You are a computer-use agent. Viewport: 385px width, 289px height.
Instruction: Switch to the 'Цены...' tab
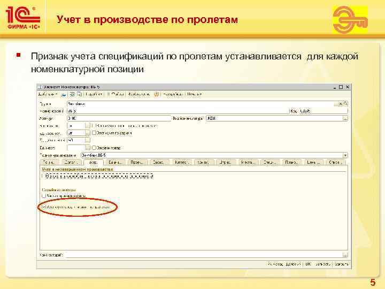pyautogui.click(x=314, y=163)
